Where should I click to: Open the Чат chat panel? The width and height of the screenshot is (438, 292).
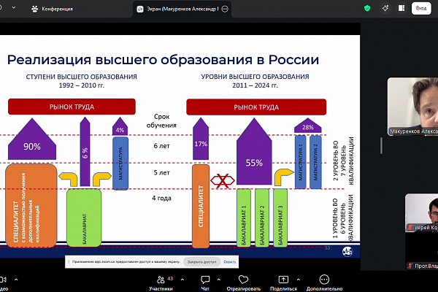click(x=205, y=283)
